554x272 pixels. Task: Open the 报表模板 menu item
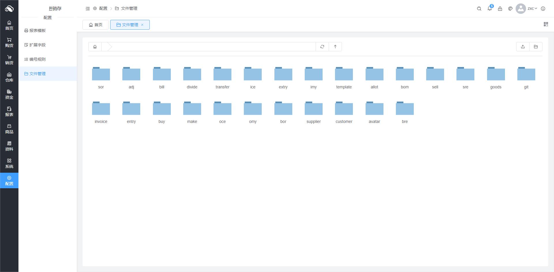pyautogui.click(x=37, y=31)
